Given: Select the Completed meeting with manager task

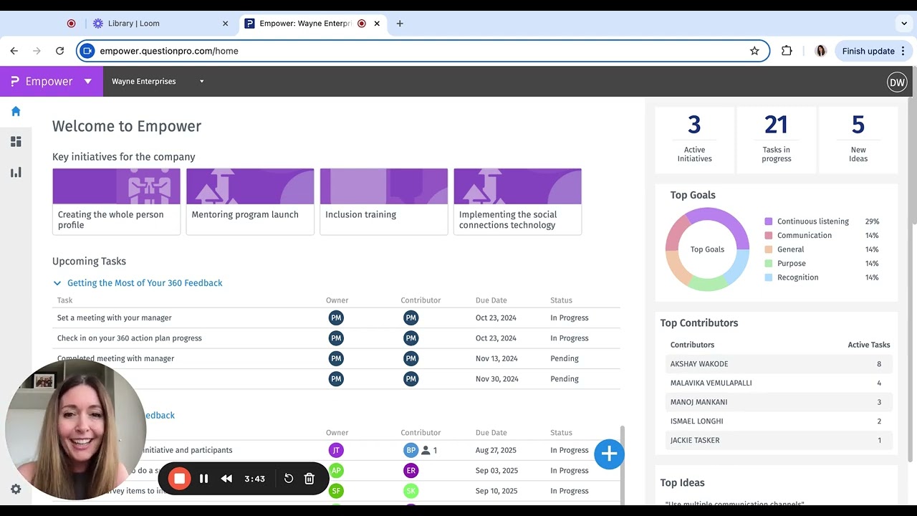Looking at the screenshot, I should pos(116,358).
